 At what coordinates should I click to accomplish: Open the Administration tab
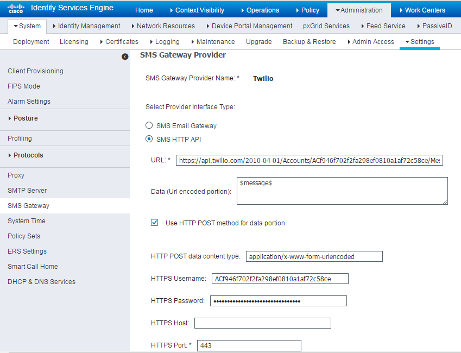[x=359, y=10]
